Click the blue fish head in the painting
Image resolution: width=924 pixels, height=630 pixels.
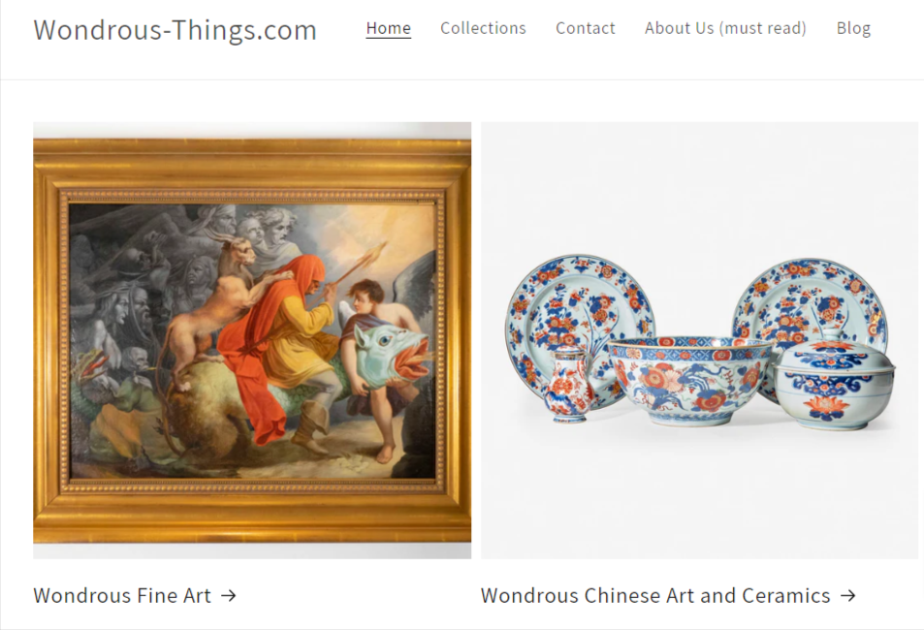[x=391, y=354]
